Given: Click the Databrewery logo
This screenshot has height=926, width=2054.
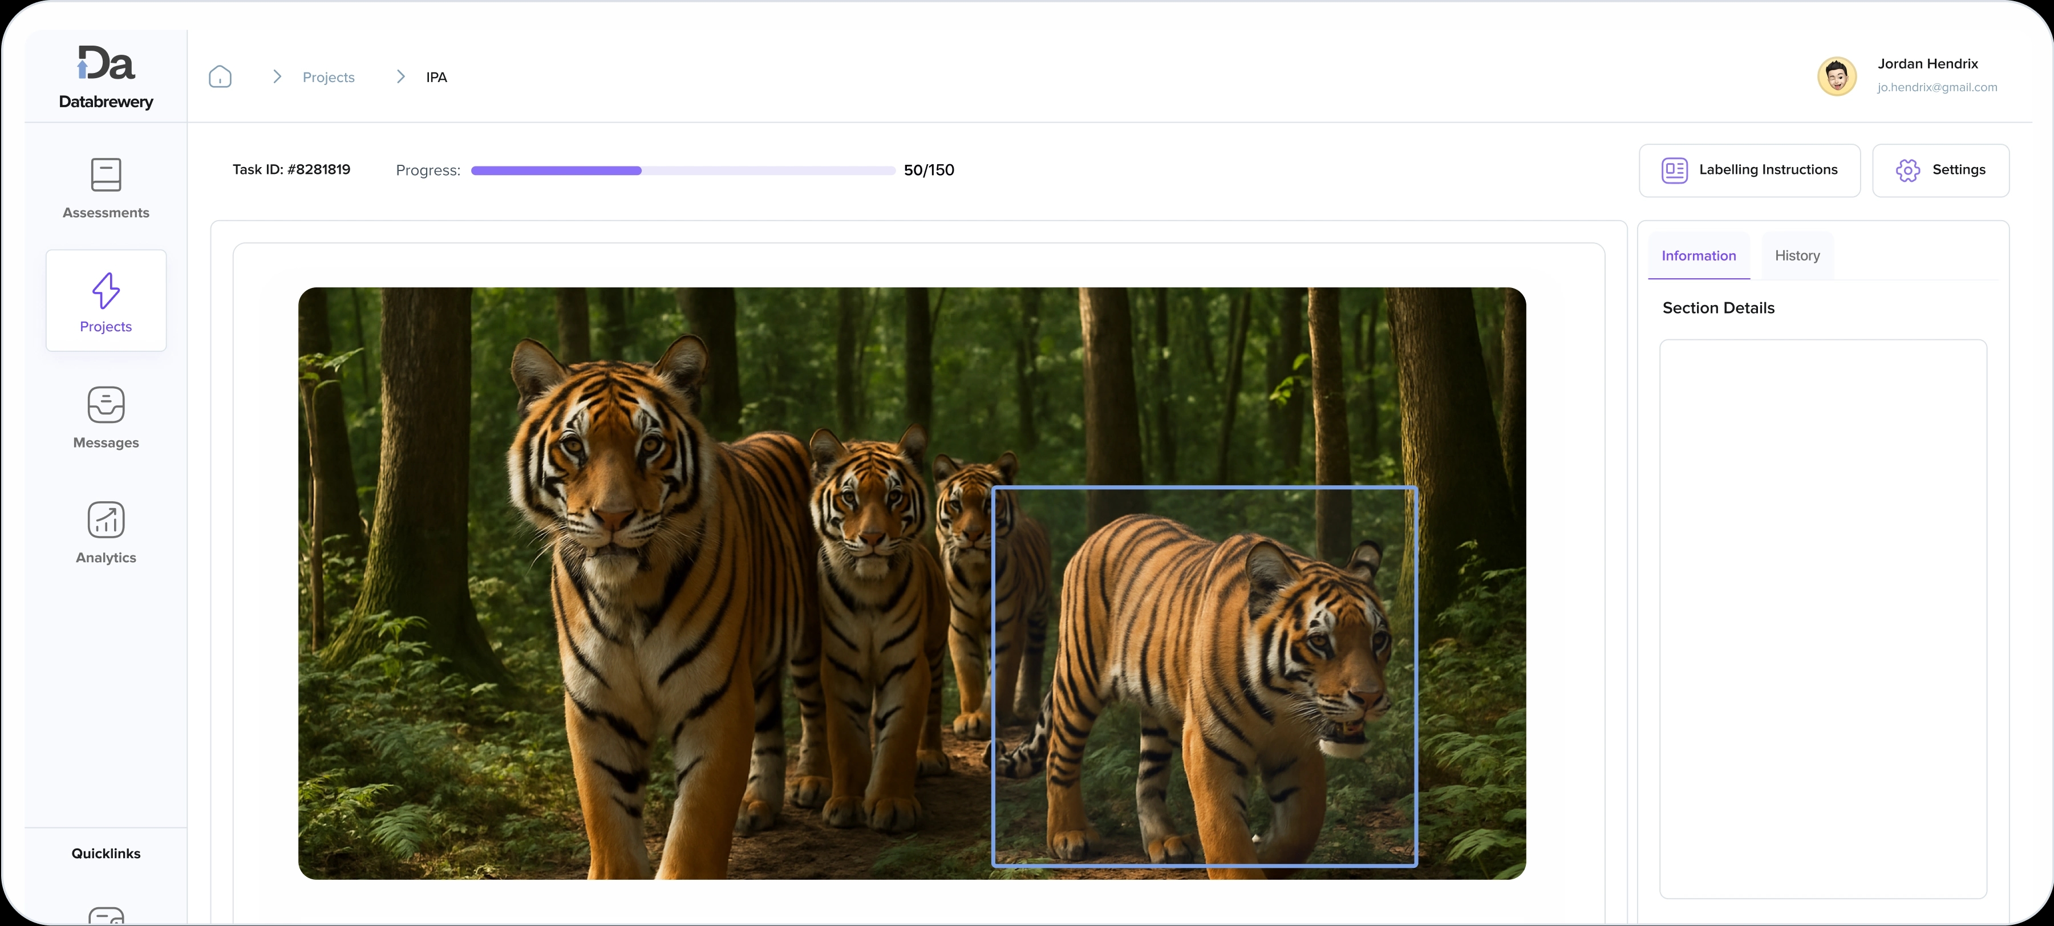Looking at the screenshot, I should pyautogui.click(x=106, y=76).
